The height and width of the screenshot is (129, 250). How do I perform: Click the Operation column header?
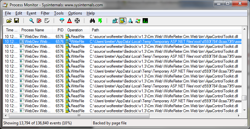(x=77, y=30)
